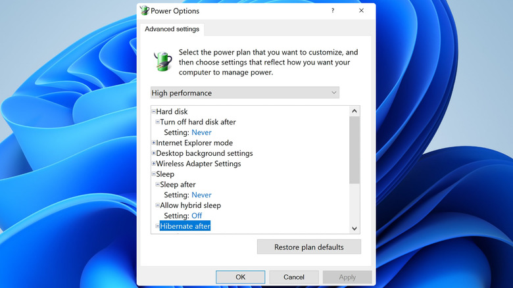Click Restore plan defaults button
This screenshot has height=288, width=513.
309,247
